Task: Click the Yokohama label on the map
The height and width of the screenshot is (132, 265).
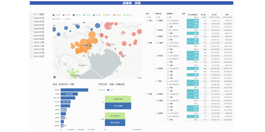Action: (75, 76)
